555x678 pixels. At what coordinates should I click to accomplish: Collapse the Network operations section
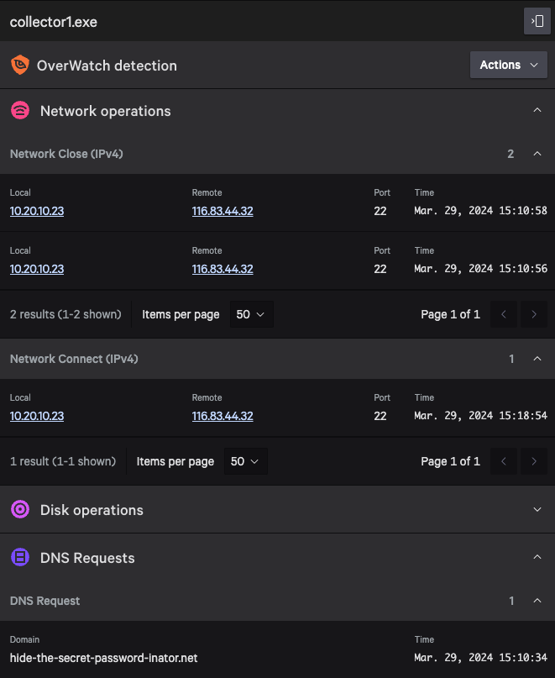[x=537, y=110]
